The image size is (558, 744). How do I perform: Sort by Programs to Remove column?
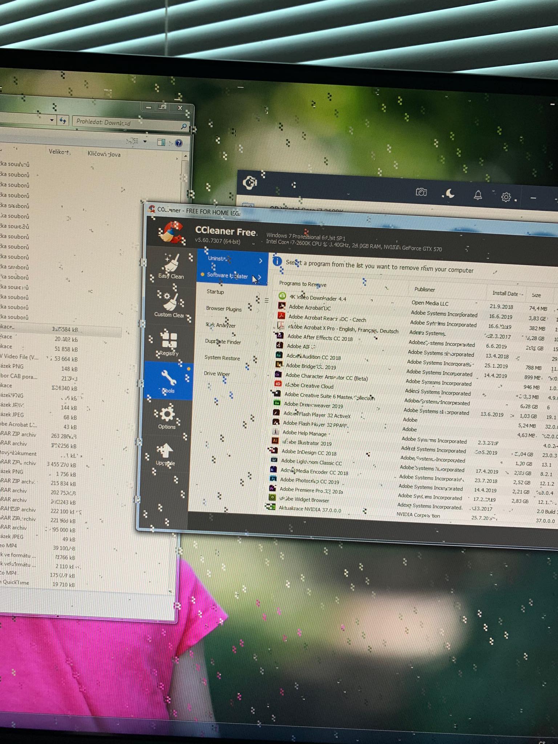point(303,284)
